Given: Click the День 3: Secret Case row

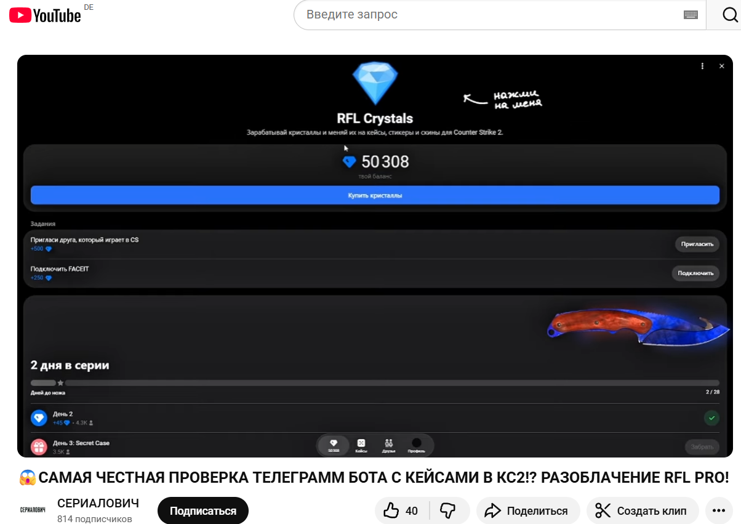Looking at the screenshot, I should [x=375, y=447].
